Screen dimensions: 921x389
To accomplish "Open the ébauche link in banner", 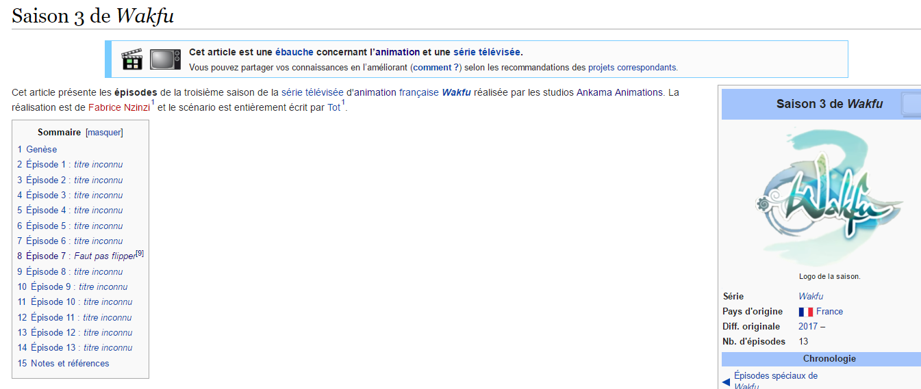I will [x=294, y=52].
